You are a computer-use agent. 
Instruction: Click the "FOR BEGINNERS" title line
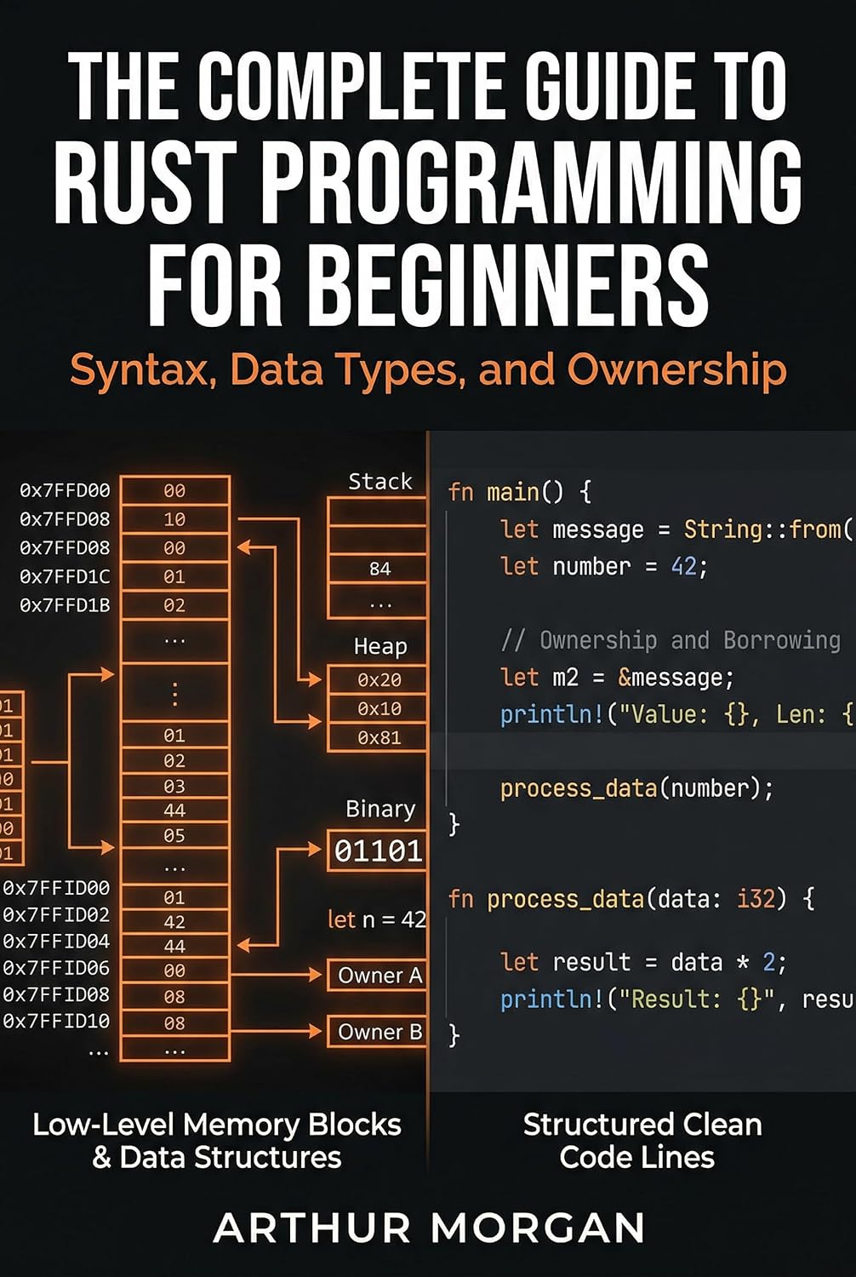point(428,284)
